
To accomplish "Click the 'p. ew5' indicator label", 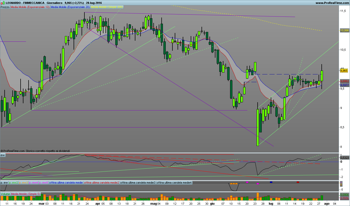I will click(x=44, y=183).
